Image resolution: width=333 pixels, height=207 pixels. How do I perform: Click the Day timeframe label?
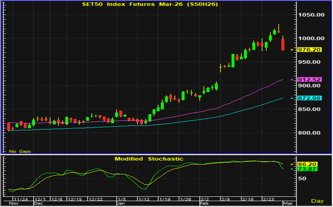[x=317, y=201]
